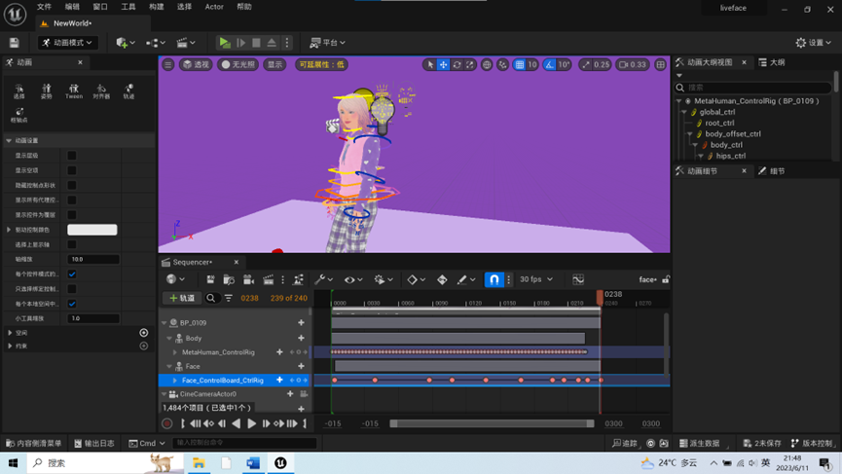The height and width of the screenshot is (474, 842).
Task: Activate the viewport rotate gizmo tool
Action: point(457,64)
